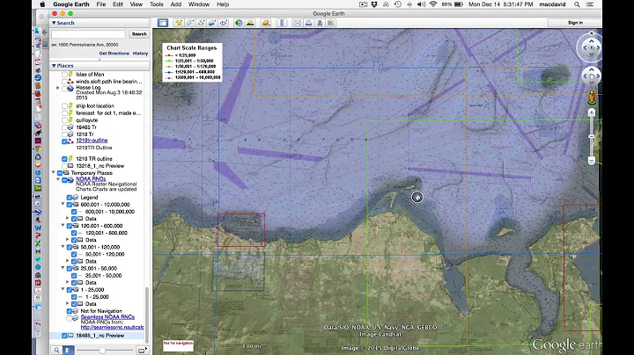Start the Record a Tour tool

pos(224,23)
